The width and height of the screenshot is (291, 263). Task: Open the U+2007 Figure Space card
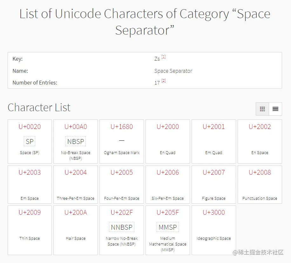click(213, 185)
